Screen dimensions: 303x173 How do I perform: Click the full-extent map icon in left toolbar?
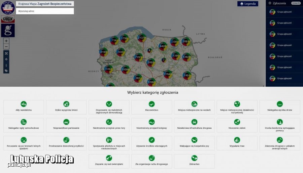pos(6,53)
